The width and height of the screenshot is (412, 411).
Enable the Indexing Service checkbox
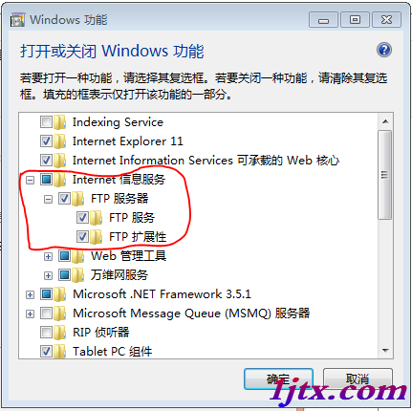pos(46,122)
